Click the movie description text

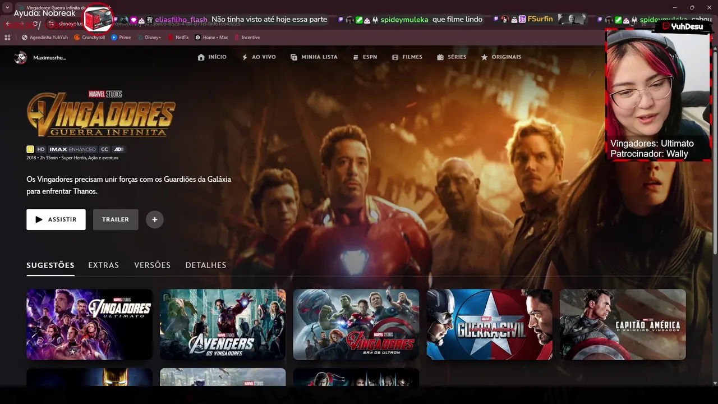129,185
